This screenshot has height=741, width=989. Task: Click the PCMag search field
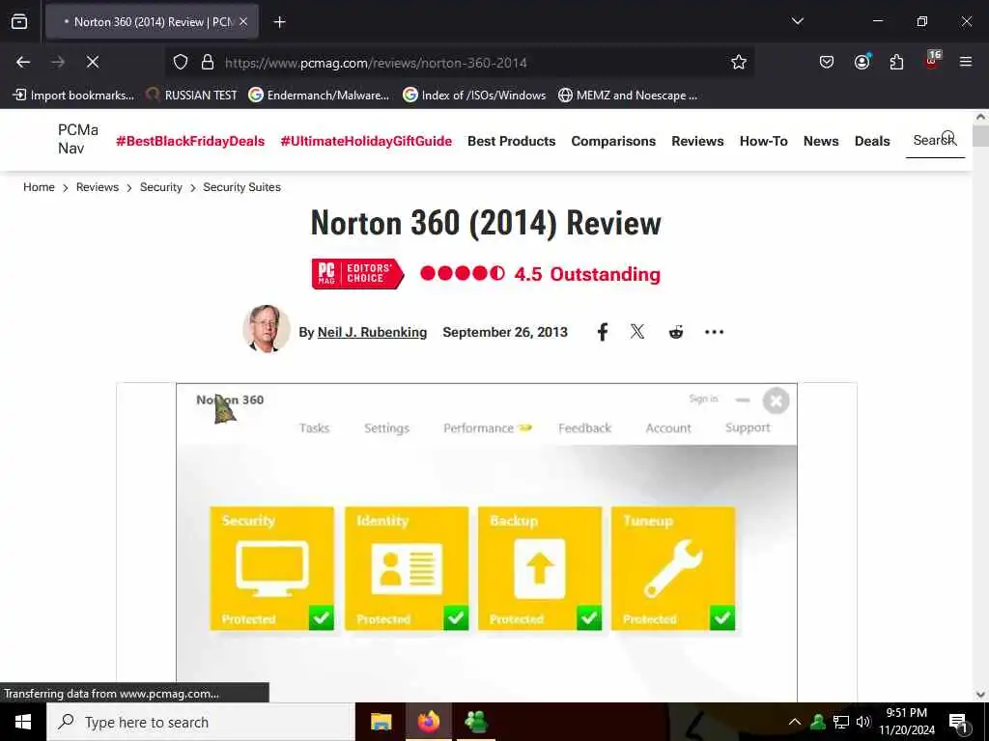pos(935,140)
